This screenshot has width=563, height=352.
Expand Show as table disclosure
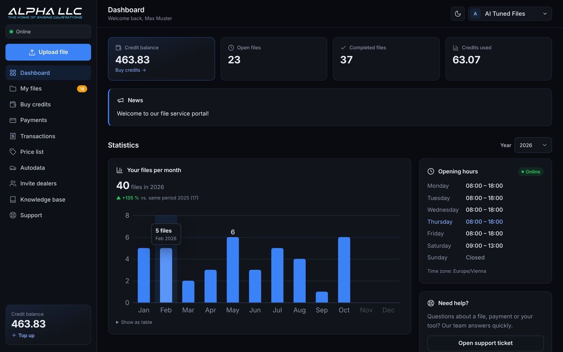[x=134, y=322]
